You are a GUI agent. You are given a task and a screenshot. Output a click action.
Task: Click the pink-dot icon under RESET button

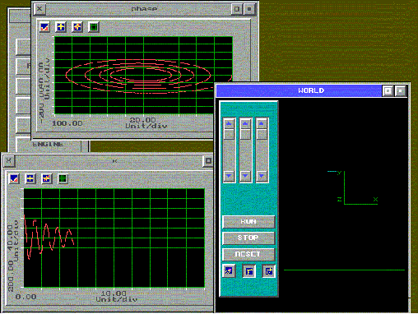[229, 271]
